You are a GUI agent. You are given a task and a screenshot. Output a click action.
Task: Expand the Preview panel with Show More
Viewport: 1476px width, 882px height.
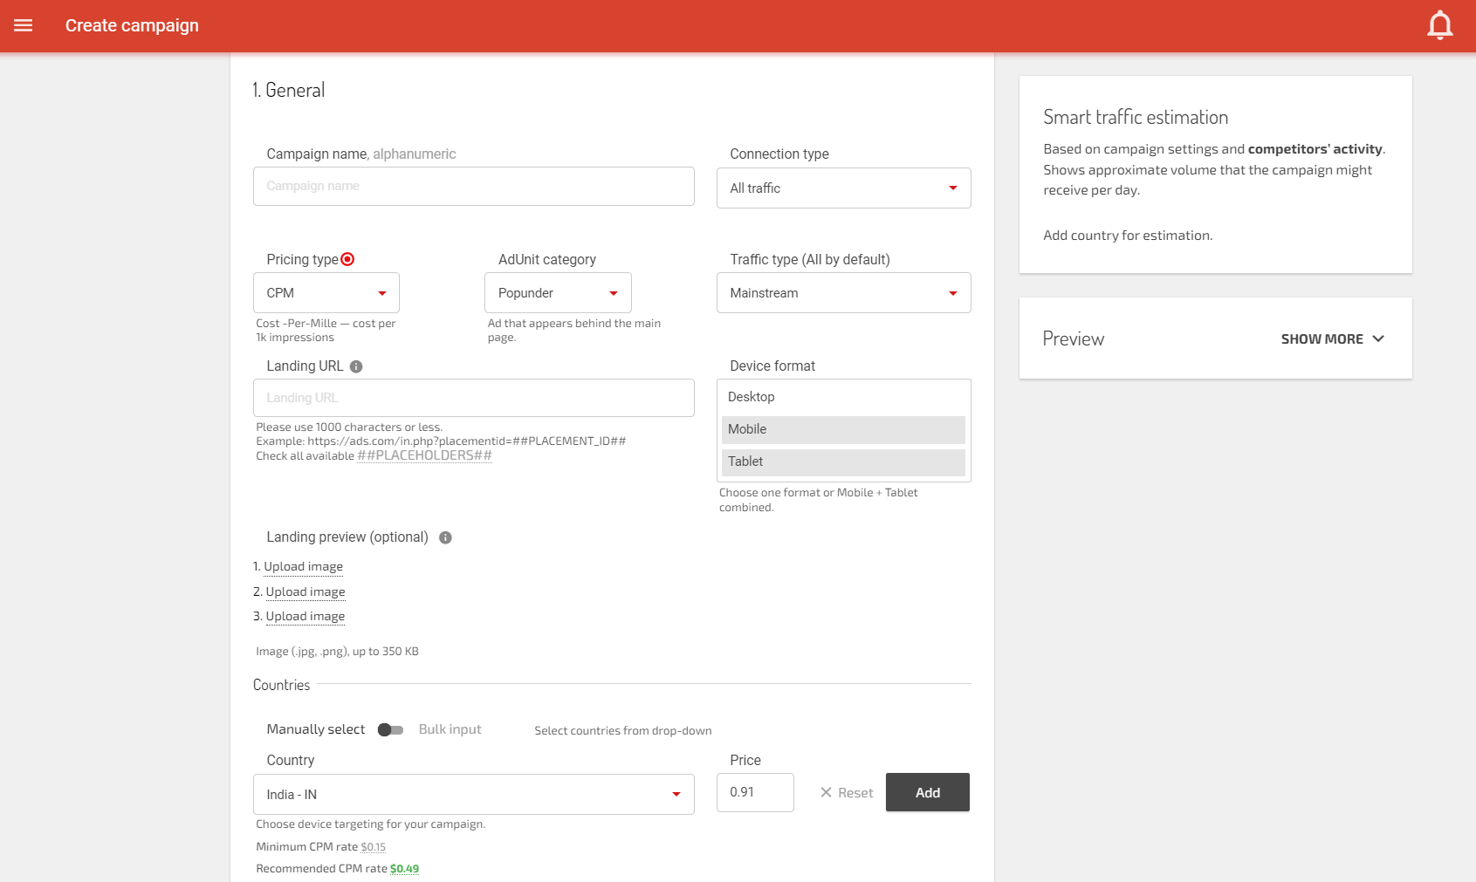click(x=1332, y=338)
